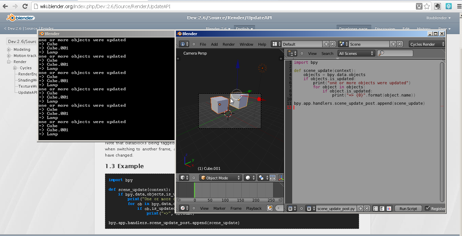
Task: Click Run Script button
Action: 408,208
